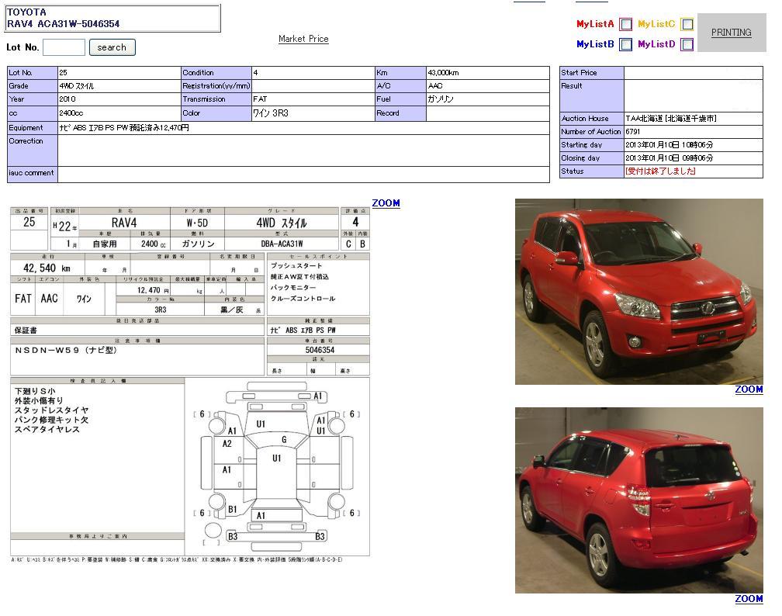The height and width of the screenshot is (616, 782).
Task: Click the empty Start Price cell
Action: pyautogui.click(x=693, y=73)
